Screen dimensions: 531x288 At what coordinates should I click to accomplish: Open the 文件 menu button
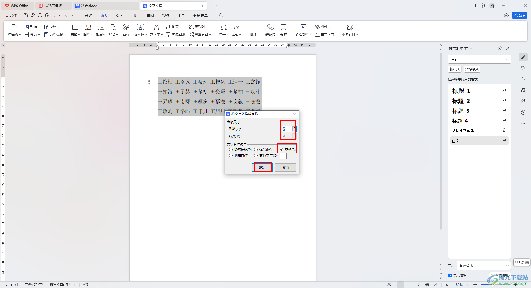(11, 16)
